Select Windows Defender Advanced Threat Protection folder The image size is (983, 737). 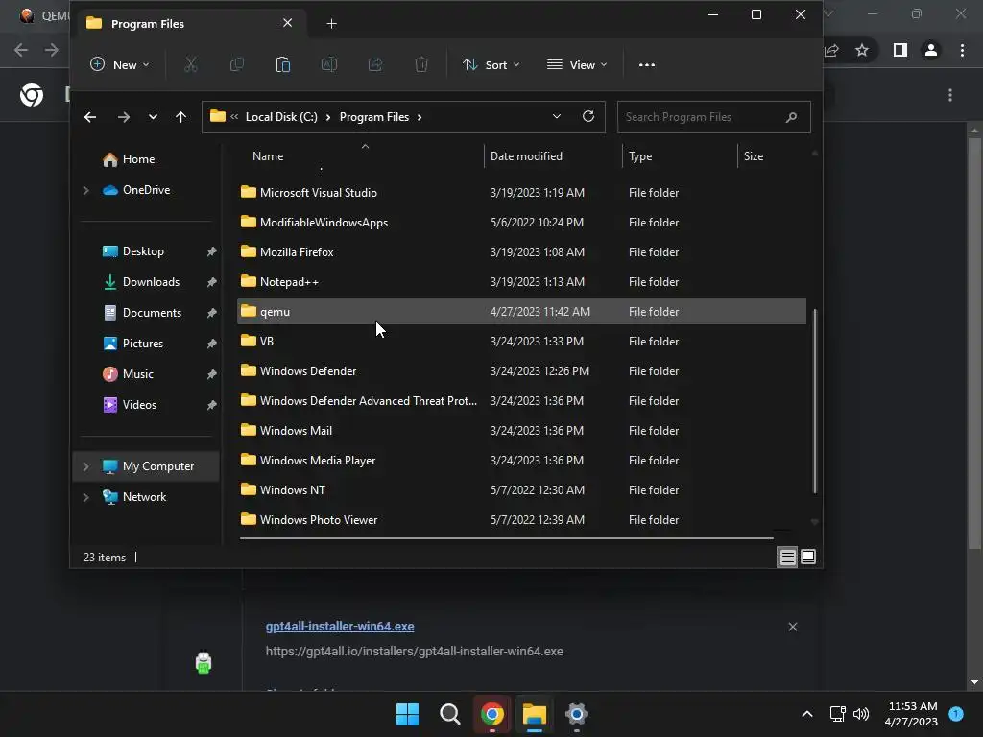[x=521, y=401]
